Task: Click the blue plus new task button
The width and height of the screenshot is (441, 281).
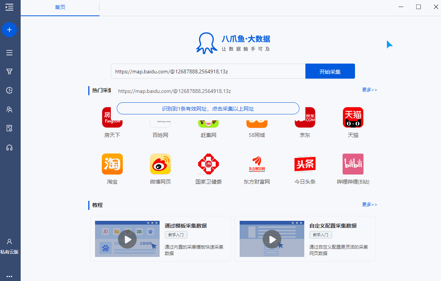Action: [9, 30]
